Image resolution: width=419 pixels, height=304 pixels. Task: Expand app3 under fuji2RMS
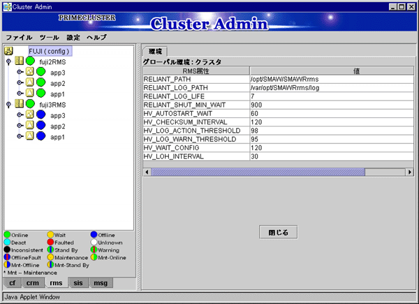point(20,72)
